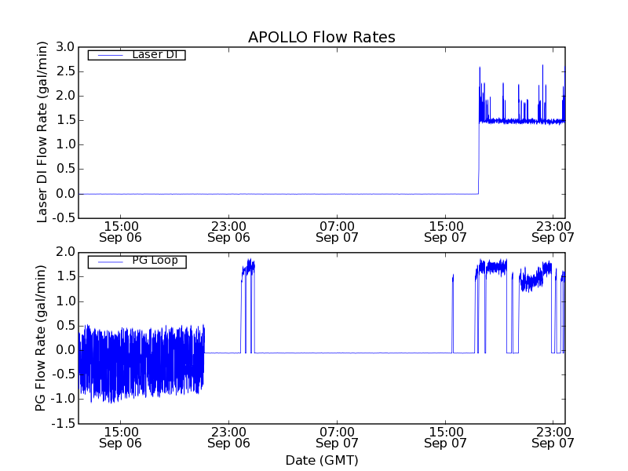This screenshot has height=471, width=628.
Task: Click the 0.5 tick on the Laser DI y-axis
Action: pyautogui.click(x=65, y=169)
